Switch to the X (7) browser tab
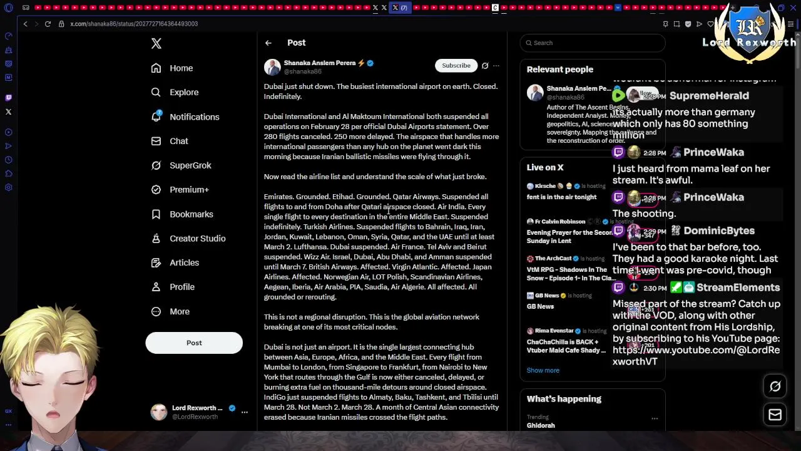The height and width of the screenshot is (451, 801). pos(400,8)
